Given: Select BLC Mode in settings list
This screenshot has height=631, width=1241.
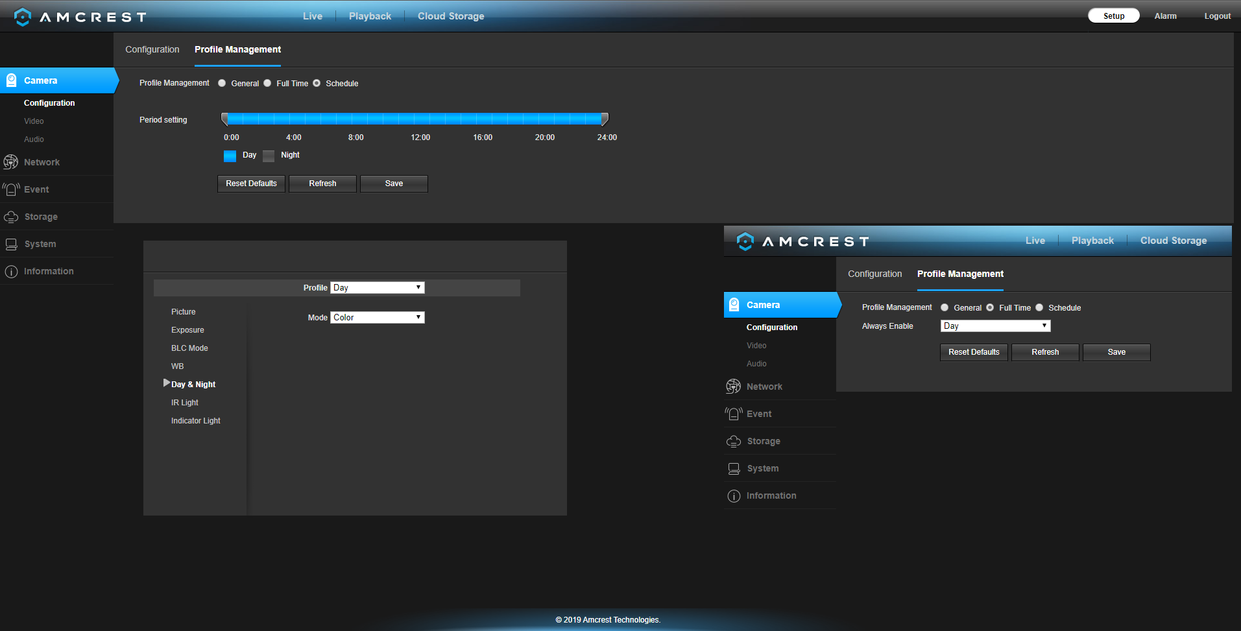Looking at the screenshot, I should pos(189,348).
